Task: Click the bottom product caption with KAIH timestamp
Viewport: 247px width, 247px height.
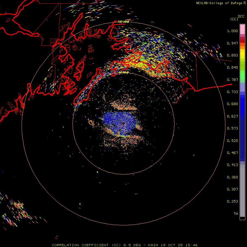Action: pos(125,245)
